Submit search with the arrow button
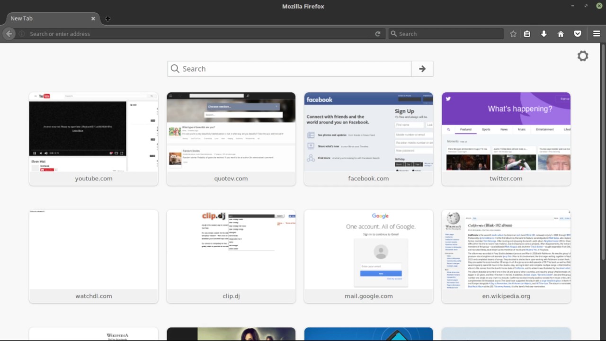Image resolution: width=606 pixels, height=341 pixels. (x=422, y=69)
